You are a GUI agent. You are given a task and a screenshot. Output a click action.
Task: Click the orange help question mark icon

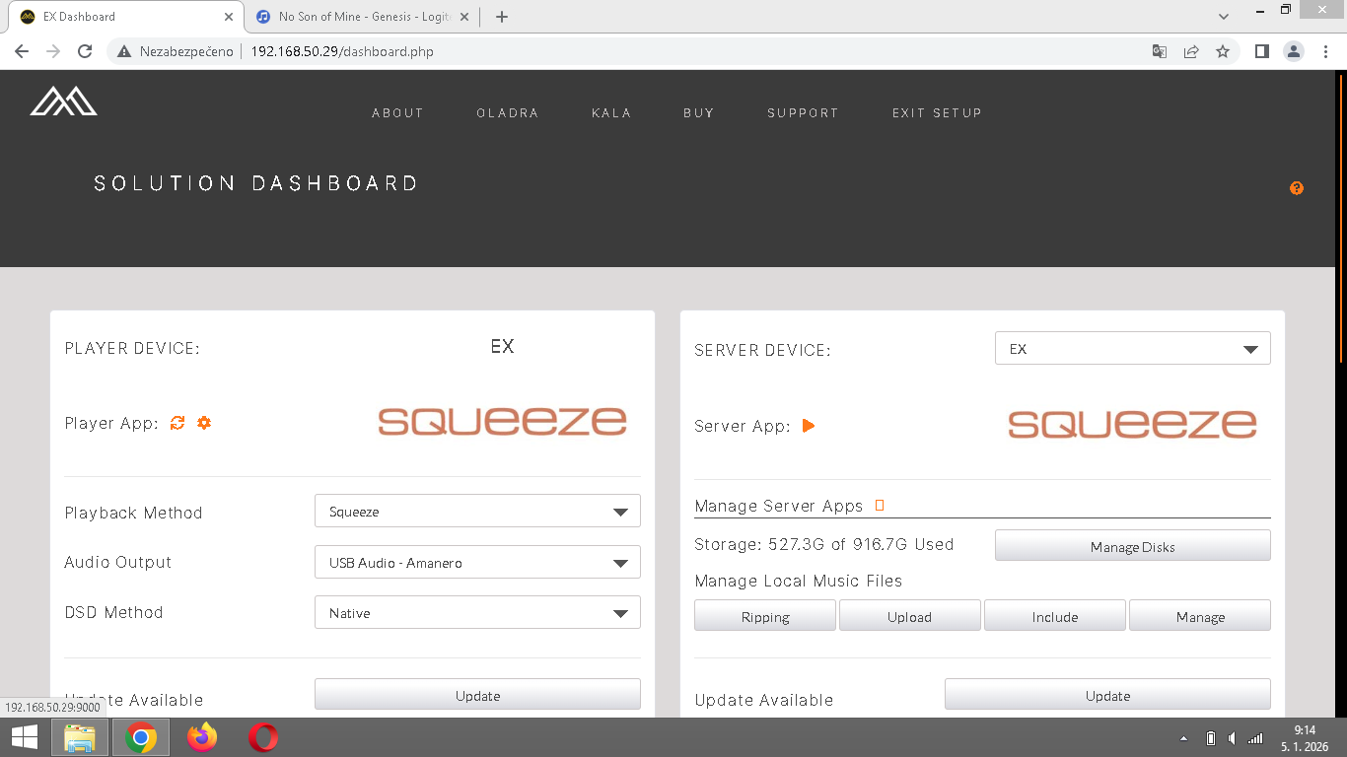(x=1296, y=188)
